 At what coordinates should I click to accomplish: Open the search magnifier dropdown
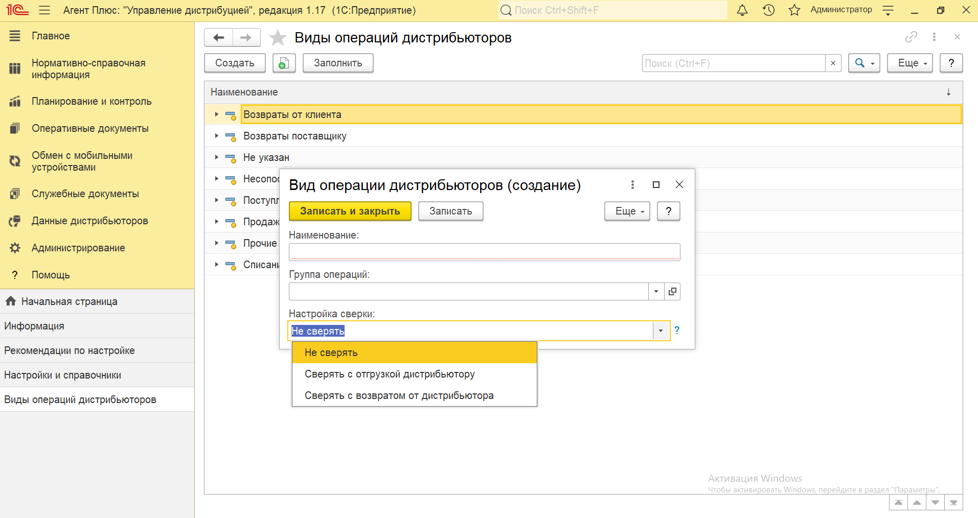click(864, 63)
